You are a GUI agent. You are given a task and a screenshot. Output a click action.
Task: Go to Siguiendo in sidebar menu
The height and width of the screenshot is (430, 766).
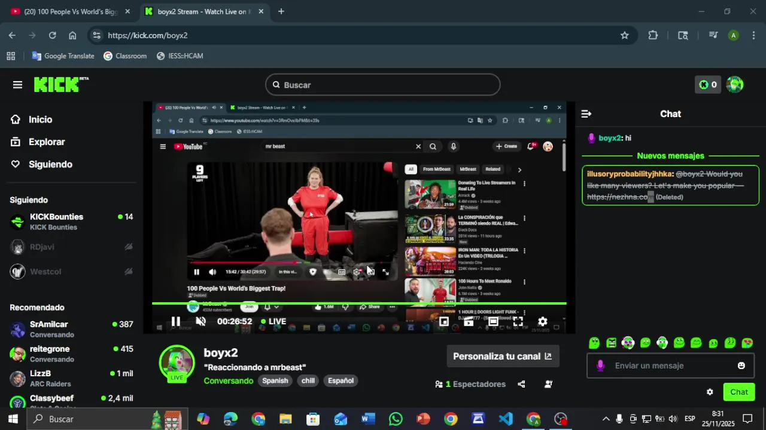41,164
